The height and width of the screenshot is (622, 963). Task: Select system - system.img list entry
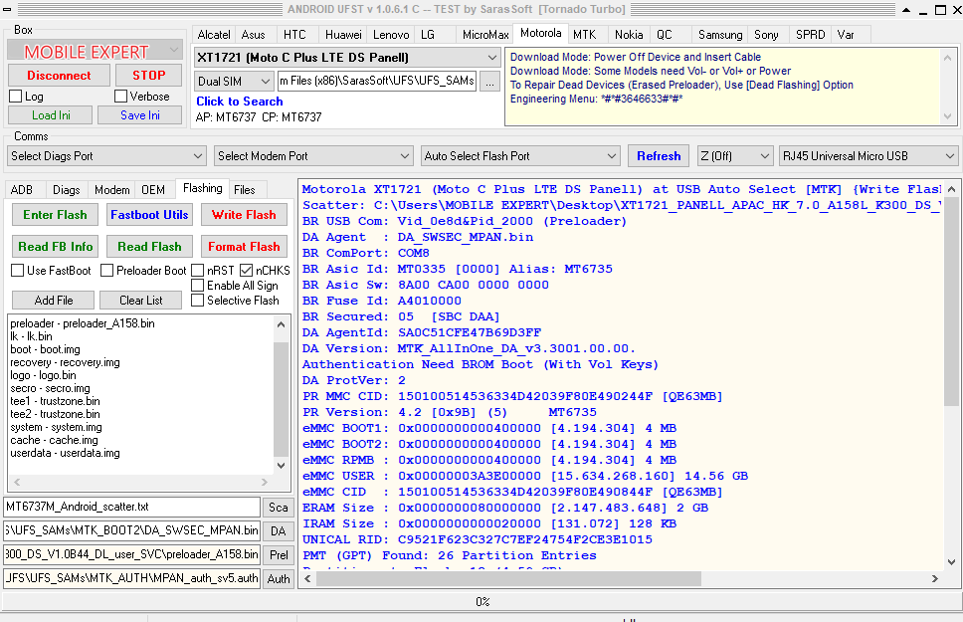[56, 427]
